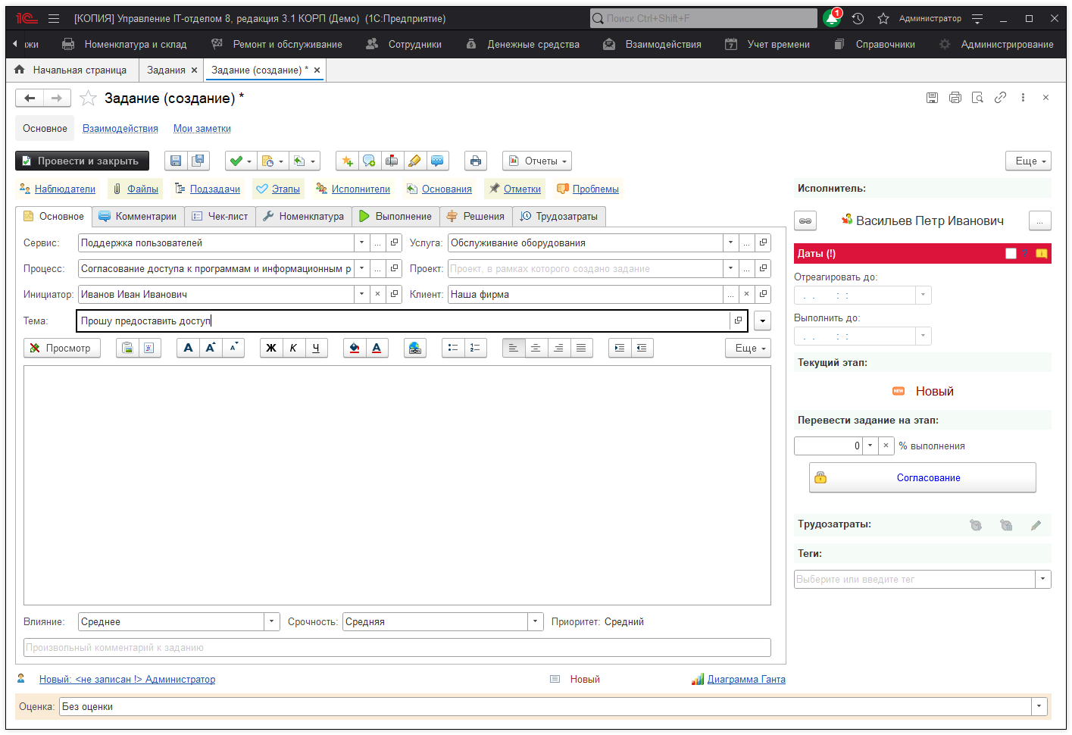Screen dimensions: 1072x735
Task: Click the save (floppy disk) icon
Action: point(176,161)
